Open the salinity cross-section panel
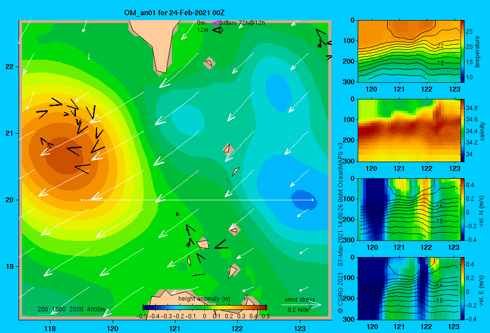 [x=409, y=131]
